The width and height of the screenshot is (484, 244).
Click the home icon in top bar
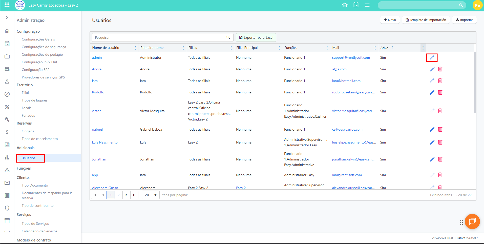345,5
